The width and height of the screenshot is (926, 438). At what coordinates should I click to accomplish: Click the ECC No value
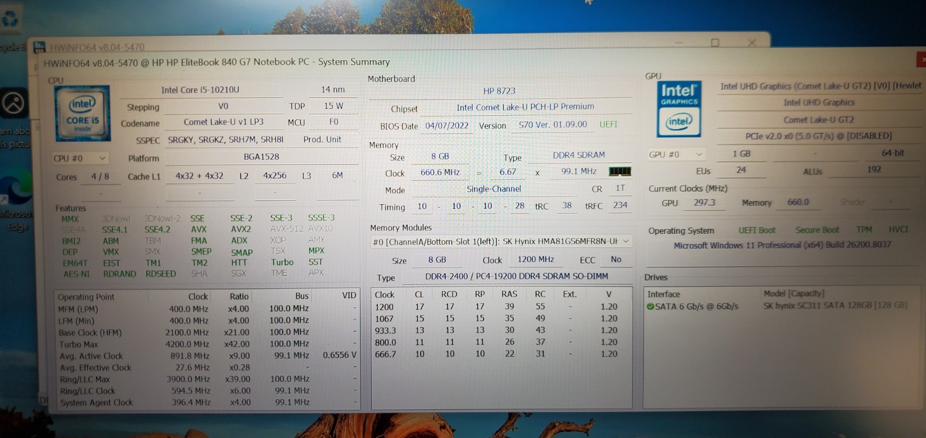click(616, 259)
